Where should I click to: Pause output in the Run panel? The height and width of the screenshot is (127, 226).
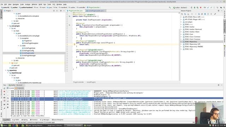4,95
